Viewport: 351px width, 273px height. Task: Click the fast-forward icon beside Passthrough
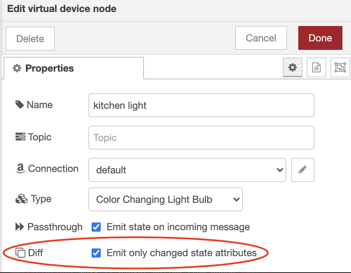(19, 227)
